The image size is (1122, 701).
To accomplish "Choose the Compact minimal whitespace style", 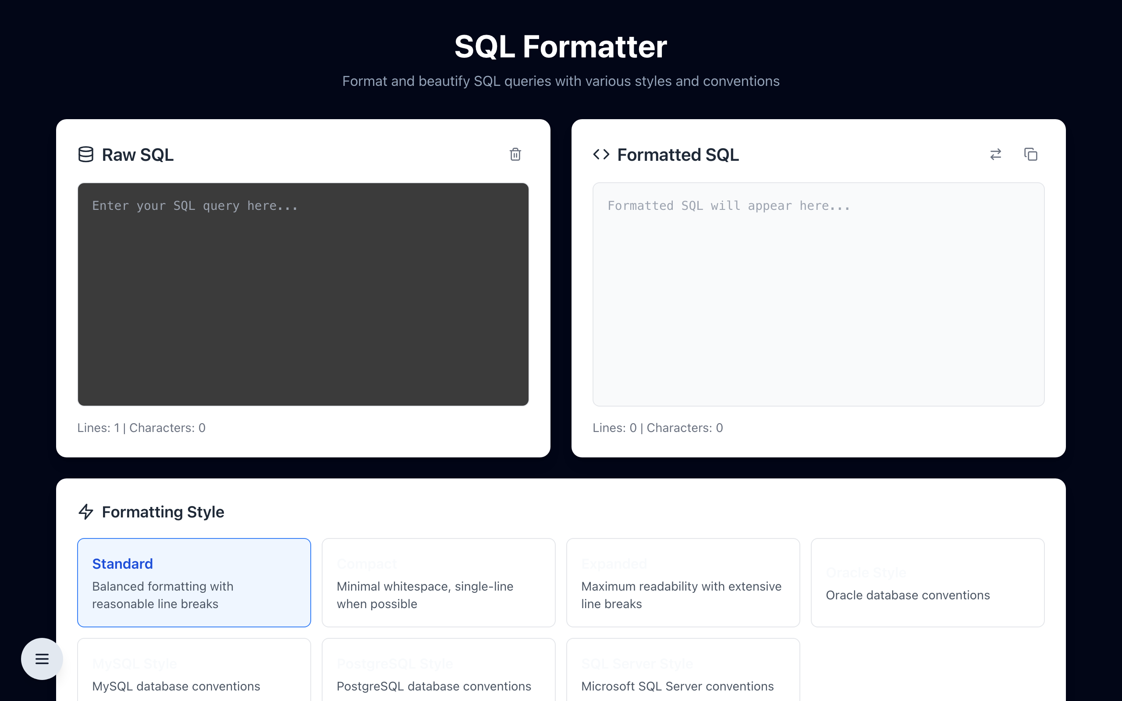I will point(439,583).
